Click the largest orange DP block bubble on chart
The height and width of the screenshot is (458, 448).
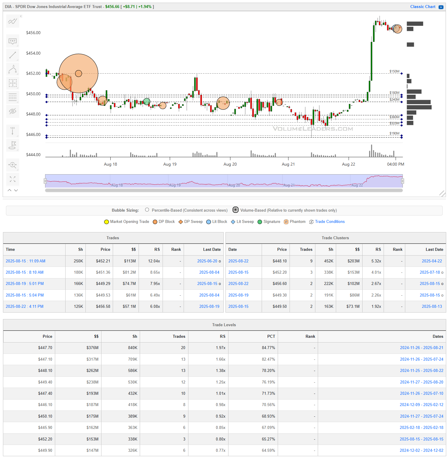78,73
